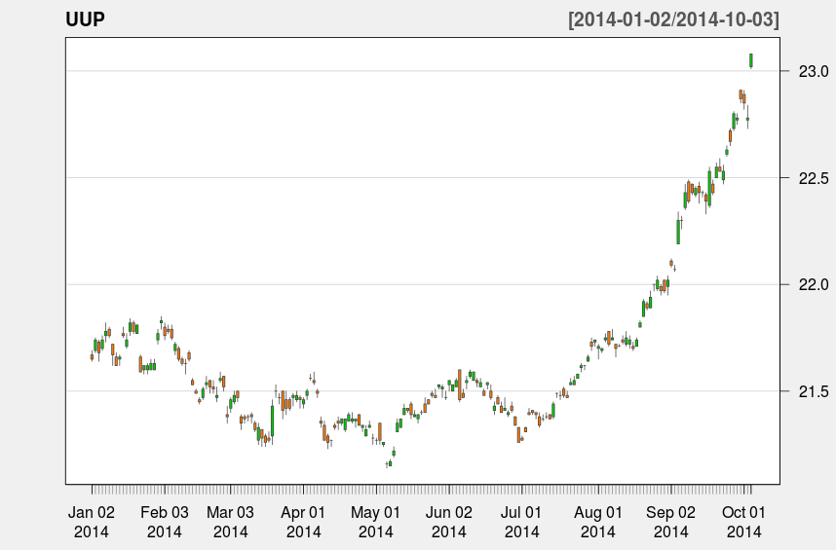
Task: Click the 23.0 price axis label
Action: [813, 71]
